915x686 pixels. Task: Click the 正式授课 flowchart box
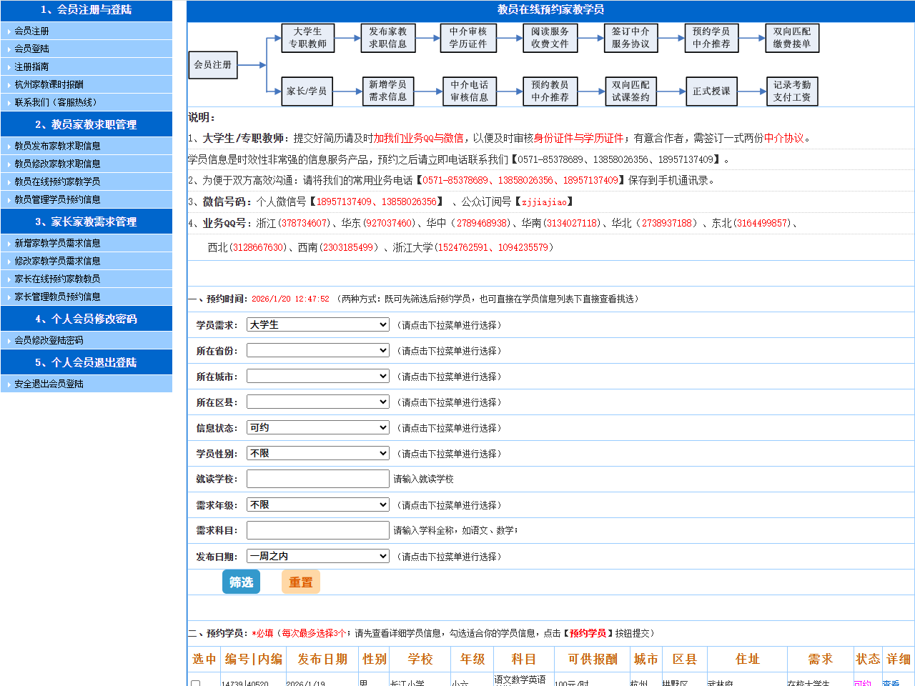coord(711,91)
